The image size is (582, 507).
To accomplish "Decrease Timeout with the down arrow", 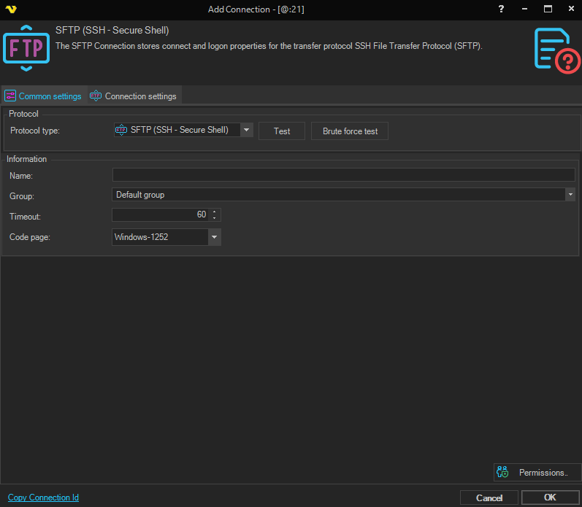I will click(214, 218).
